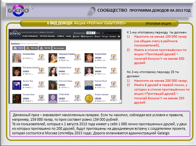Open the rank 3 user's name link
This screenshot has width=196, height=146.
pos(100,54)
